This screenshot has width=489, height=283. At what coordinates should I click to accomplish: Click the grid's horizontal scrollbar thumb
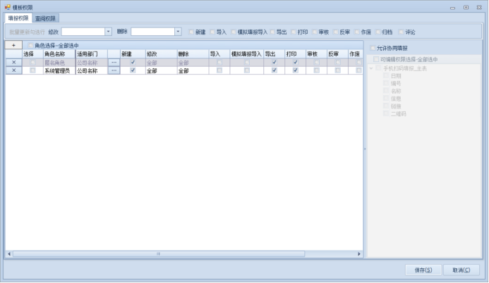159,253
